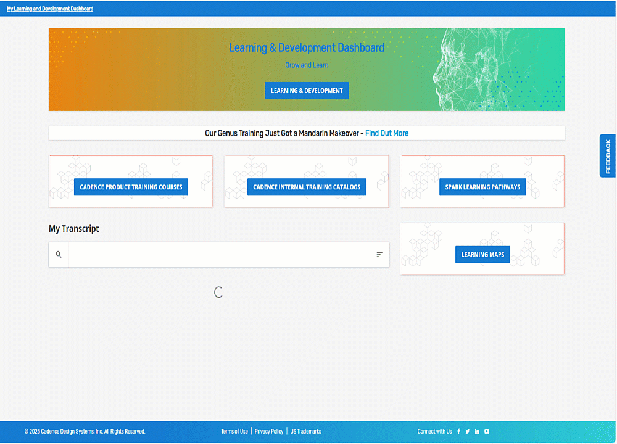Click the loading spinner below transcript search
This screenshot has height=444, width=617.
coord(218,292)
